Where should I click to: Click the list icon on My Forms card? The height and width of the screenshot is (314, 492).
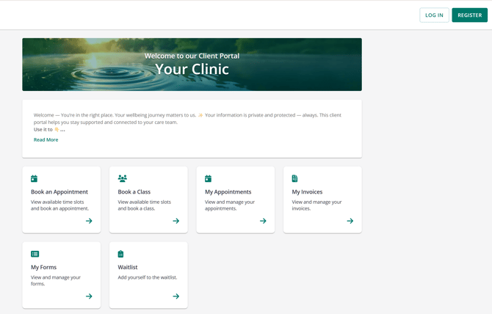[35, 254]
